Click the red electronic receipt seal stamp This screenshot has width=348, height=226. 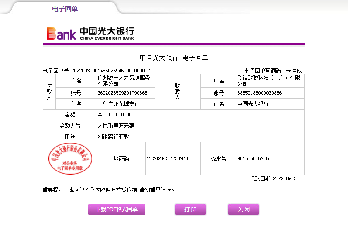pos(70,158)
